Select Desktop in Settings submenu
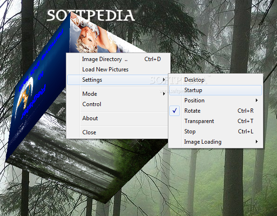This screenshot has width=277, height=216. coord(215,80)
